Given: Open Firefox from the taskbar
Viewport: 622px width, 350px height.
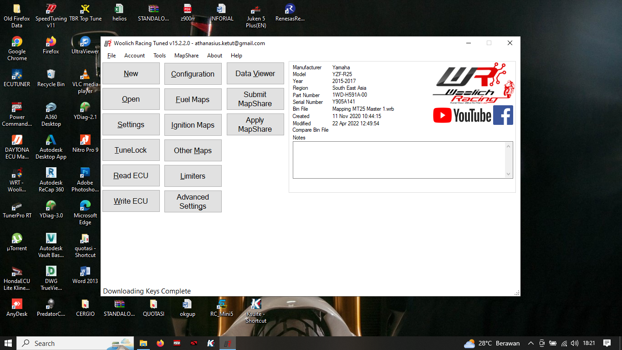Looking at the screenshot, I should pos(160,343).
